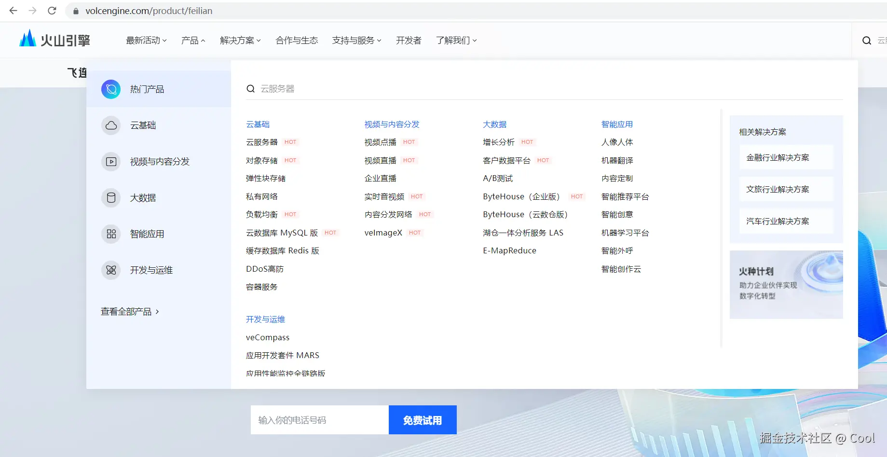Open the 私有网络 product link
887x457 pixels.
click(x=262, y=196)
